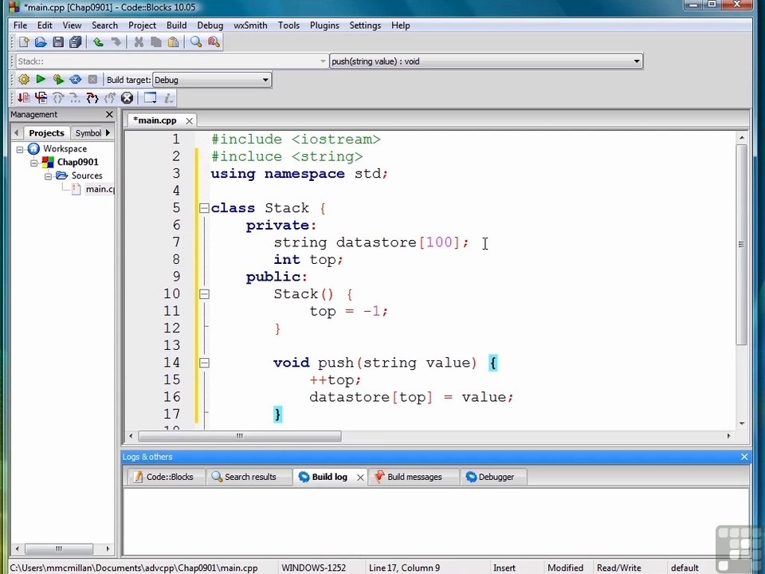Screen dimensions: 765x574
Task: Undo the last edit
Action: pyautogui.click(x=98, y=42)
